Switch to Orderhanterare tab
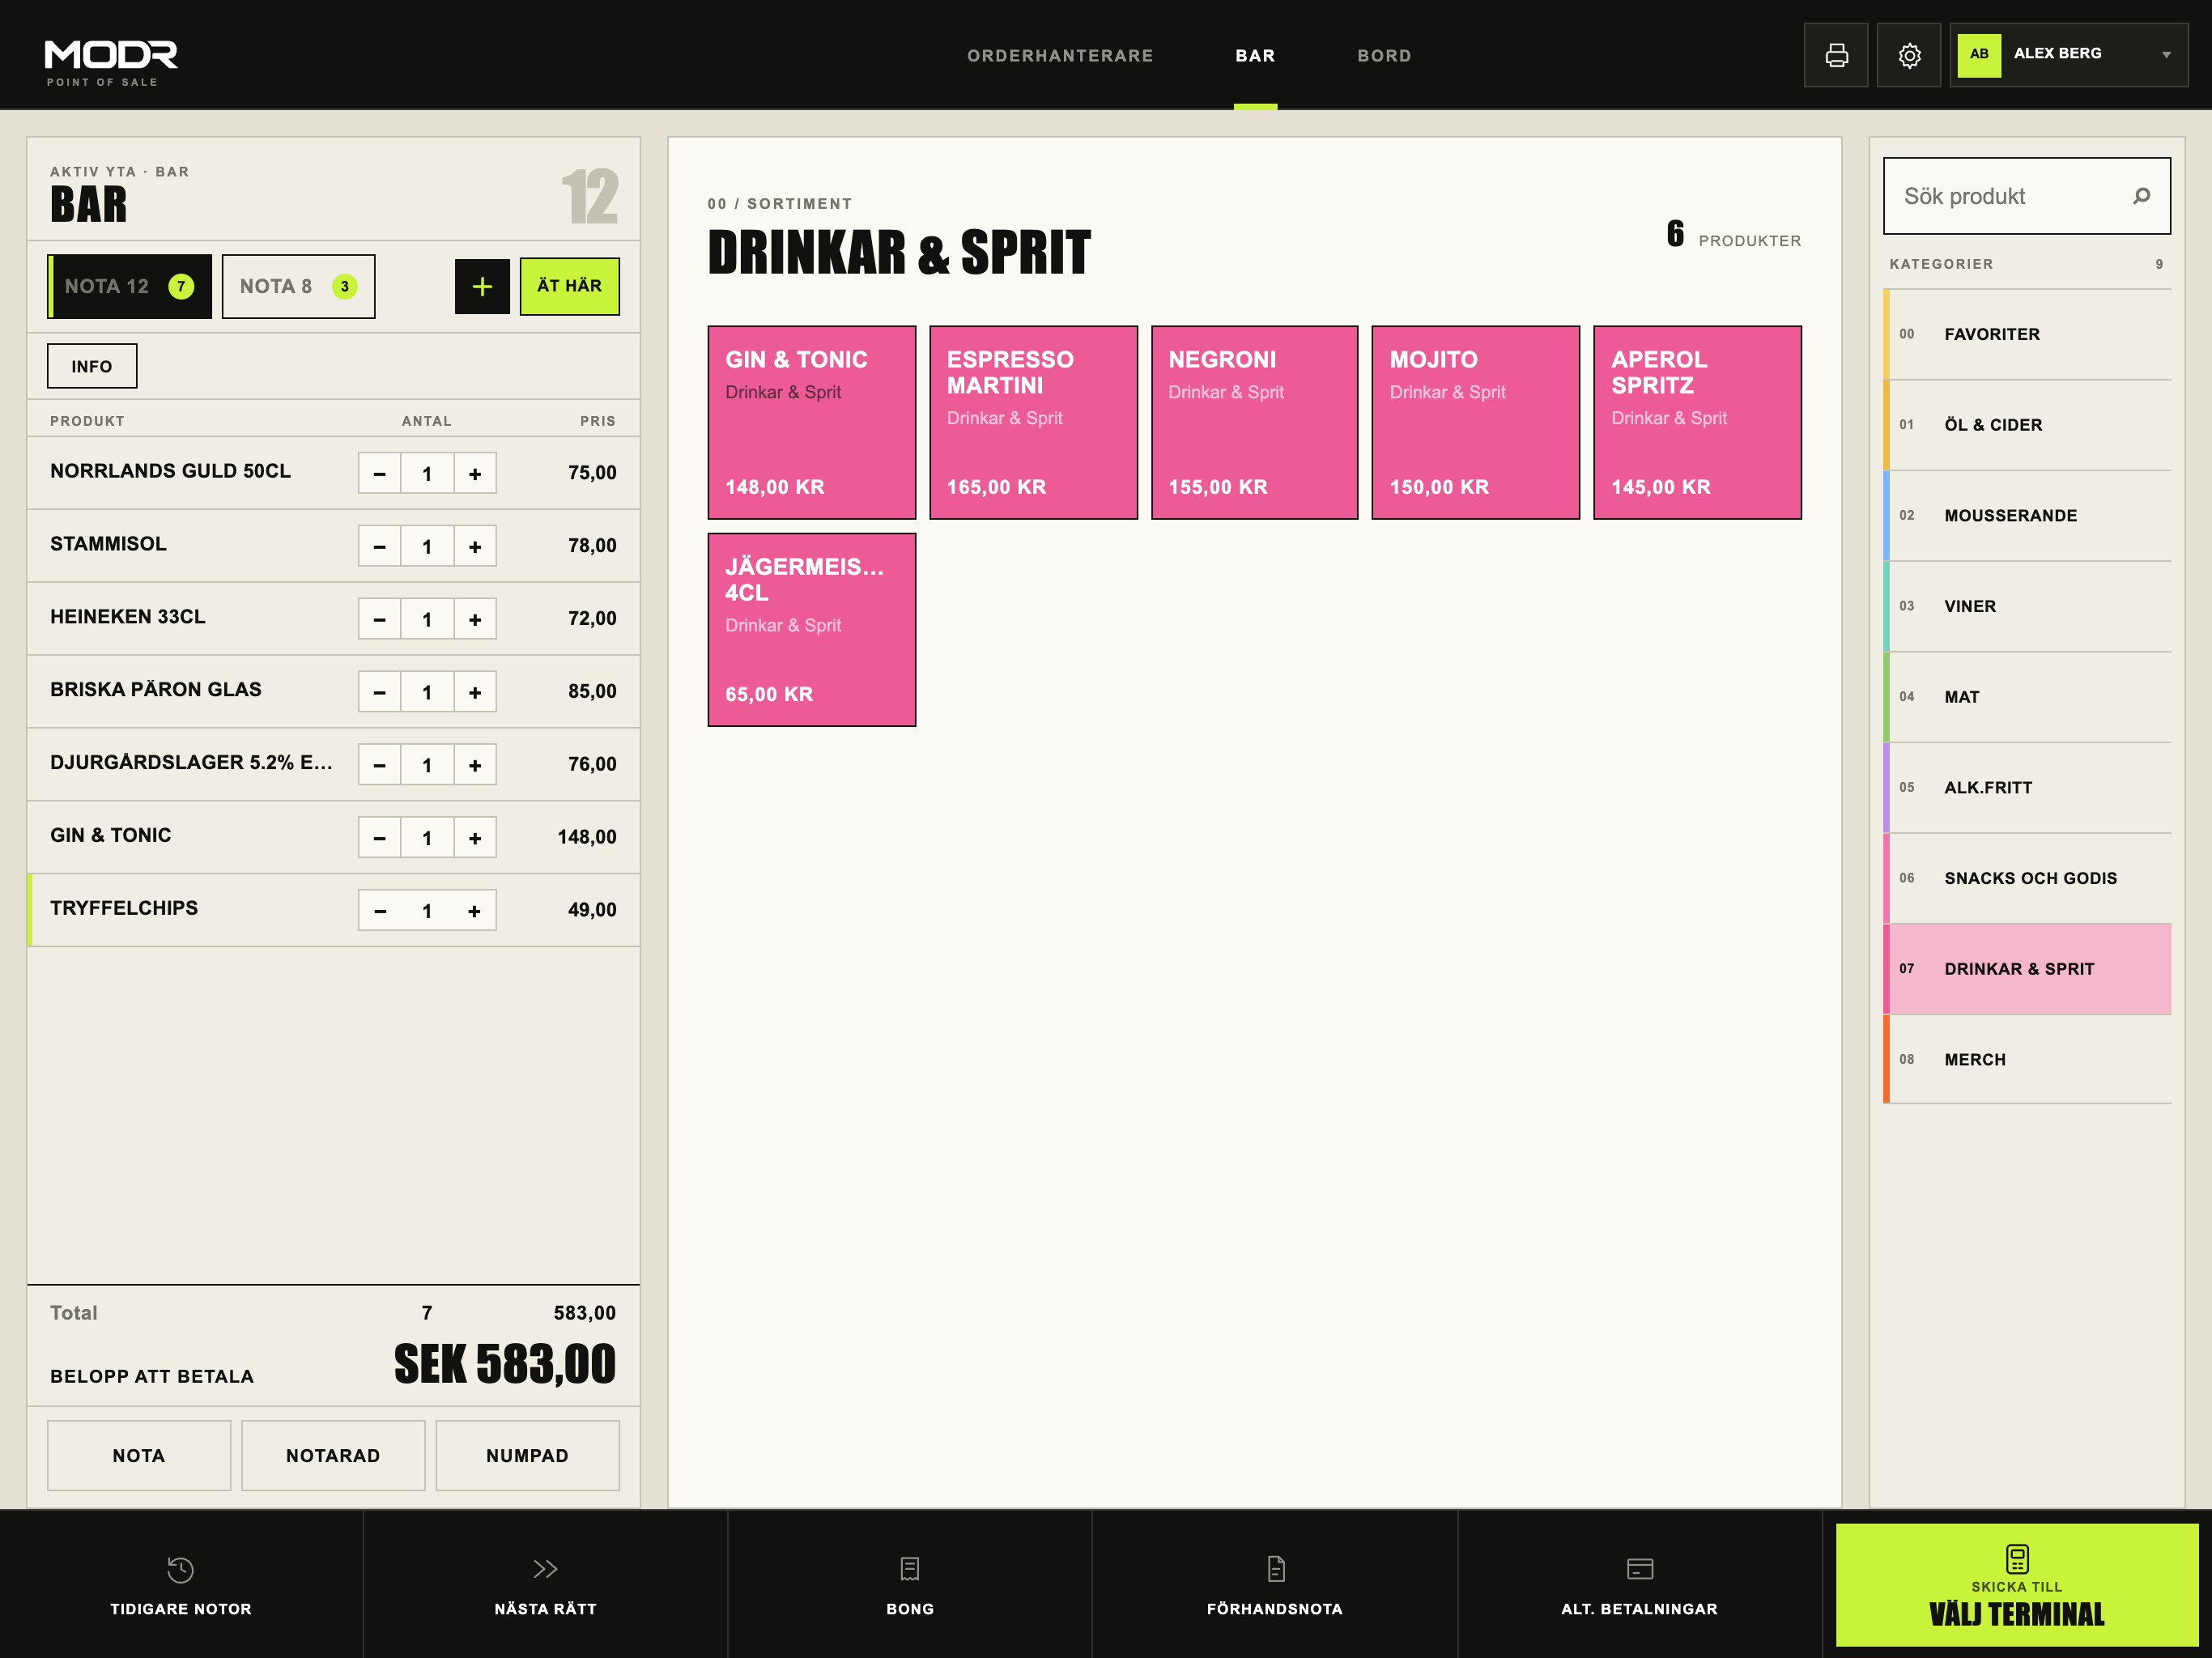 (1060, 55)
